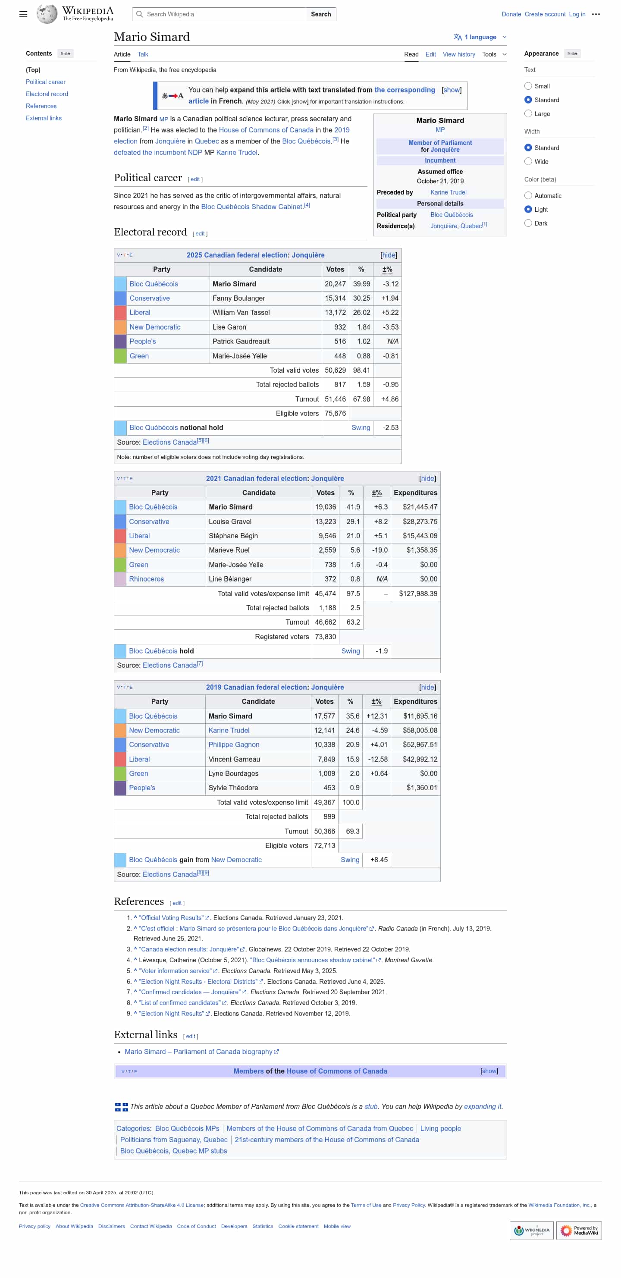Go to Electoral record in contents
Image resolution: width=621 pixels, height=1278 pixels.
(47, 94)
